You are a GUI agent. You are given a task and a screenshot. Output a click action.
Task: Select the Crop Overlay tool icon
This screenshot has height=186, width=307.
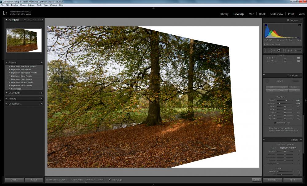coord(267,51)
